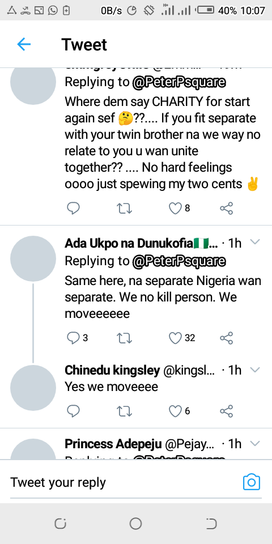The width and height of the screenshot is (272, 544).
Task: Share the CHARITY tweet
Action: pyautogui.click(x=227, y=208)
